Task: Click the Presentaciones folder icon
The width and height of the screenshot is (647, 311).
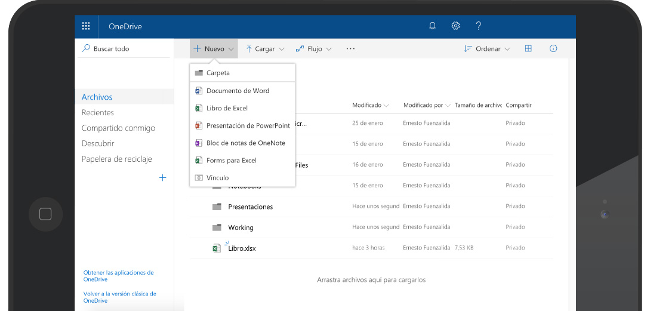Action: click(x=217, y=206)
